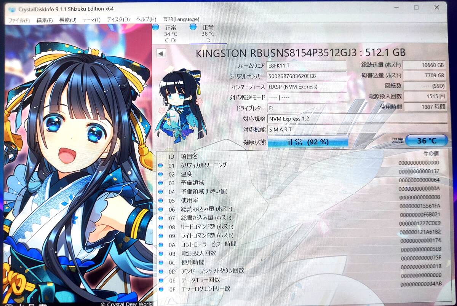The width and height of the screenshot is (457, 306).
Task: Click raw value 00000015561FA
Action: point(420,206)
